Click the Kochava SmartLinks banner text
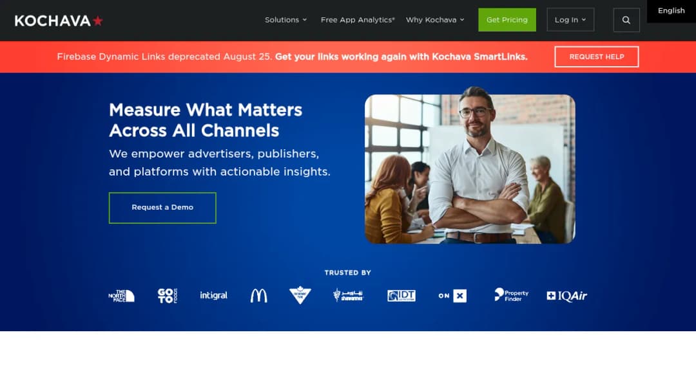This screenshot has width=696, height=391. 401,57
